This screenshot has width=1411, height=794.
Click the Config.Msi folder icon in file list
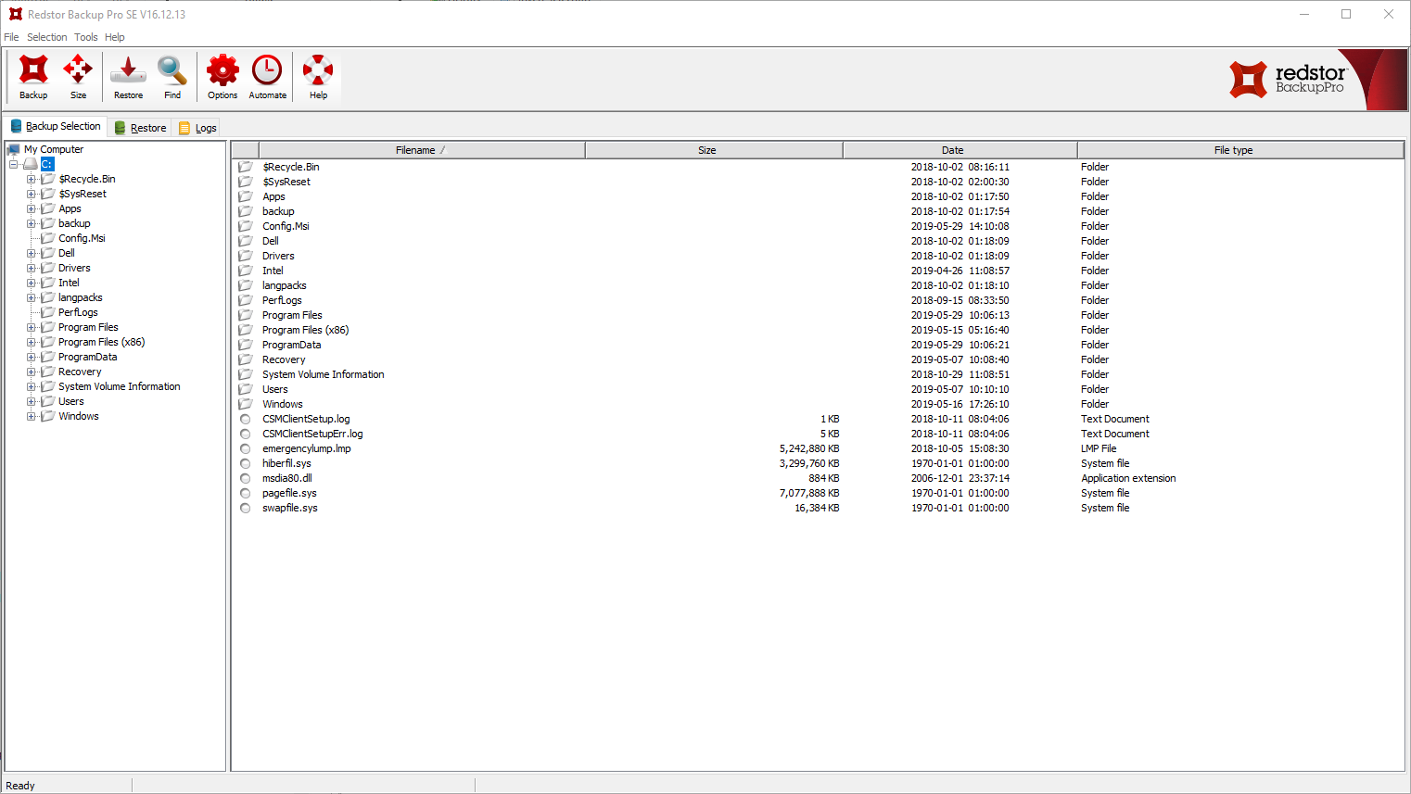click(x=246, y=226)
